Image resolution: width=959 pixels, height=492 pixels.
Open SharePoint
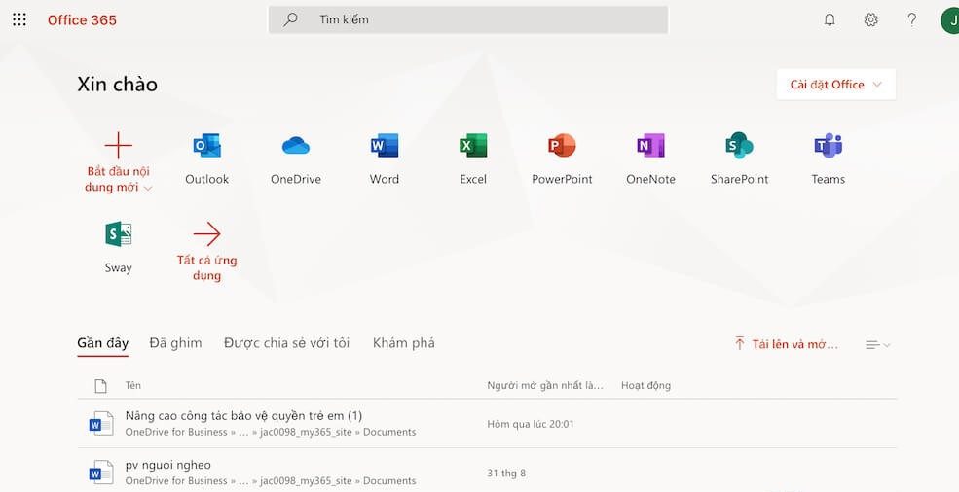click(739, 146)
